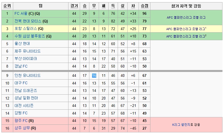
Task: Open the 대구 FC link
Action: point(21,83)
